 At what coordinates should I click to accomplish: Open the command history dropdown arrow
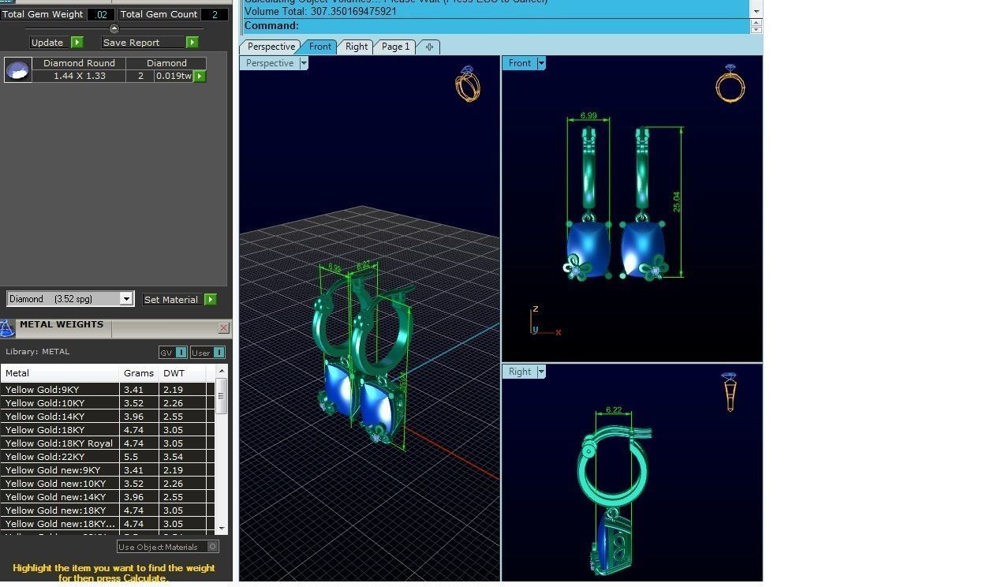coord(757,11)
